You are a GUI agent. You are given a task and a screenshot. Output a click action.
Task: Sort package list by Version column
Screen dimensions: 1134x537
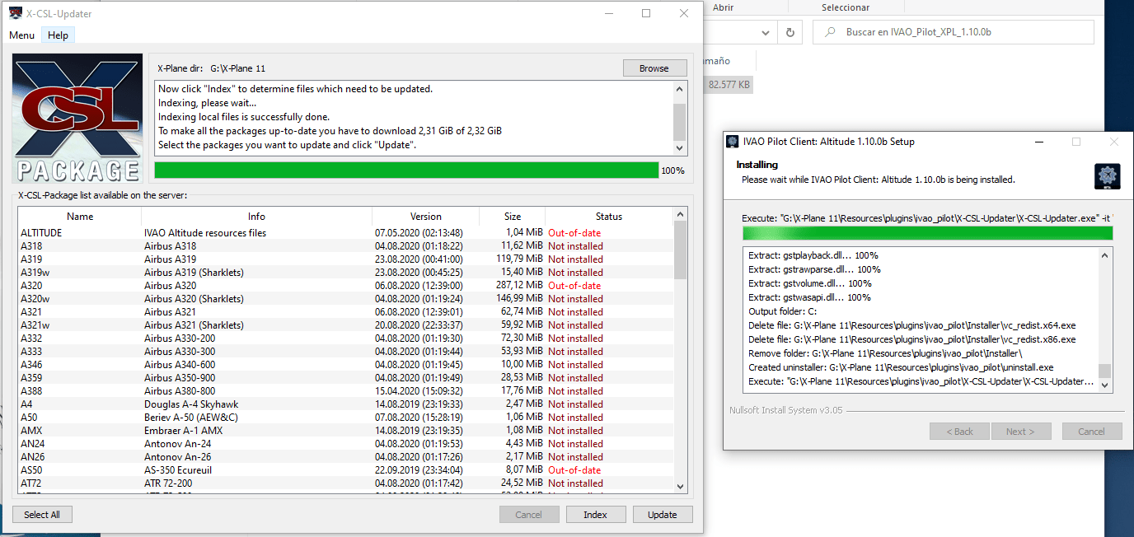pos(426,217)
